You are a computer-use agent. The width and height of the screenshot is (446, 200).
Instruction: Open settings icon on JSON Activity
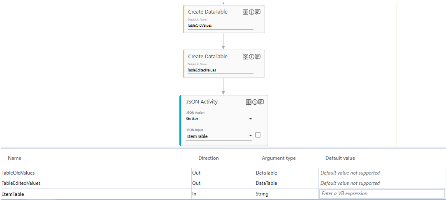[x=249, y=102]
